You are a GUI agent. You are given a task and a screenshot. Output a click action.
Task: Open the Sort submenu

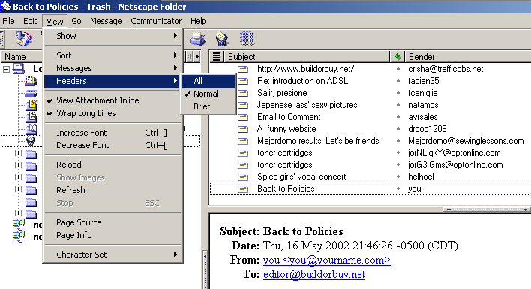click(112, 55)
